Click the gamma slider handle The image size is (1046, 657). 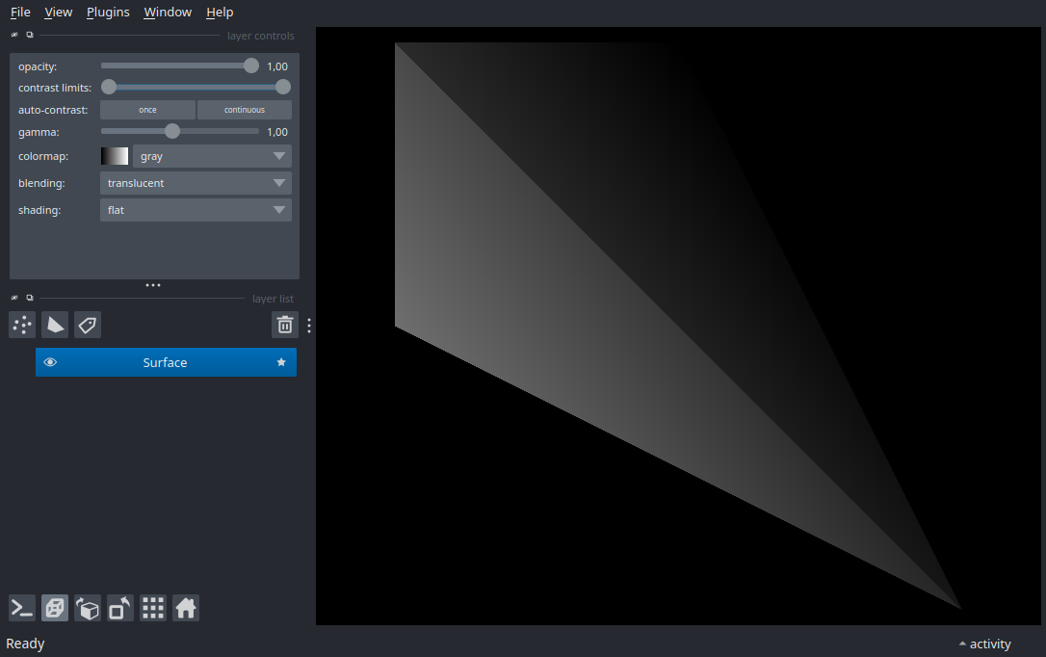[172, 131]
